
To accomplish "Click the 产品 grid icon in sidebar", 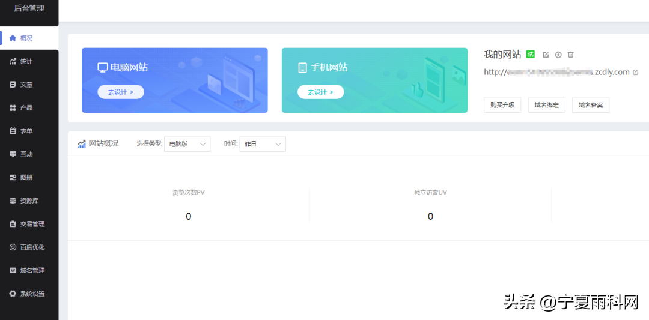I will [x=13, y=108].
